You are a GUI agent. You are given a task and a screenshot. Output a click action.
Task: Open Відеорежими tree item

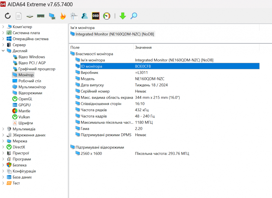pos(30,93)
